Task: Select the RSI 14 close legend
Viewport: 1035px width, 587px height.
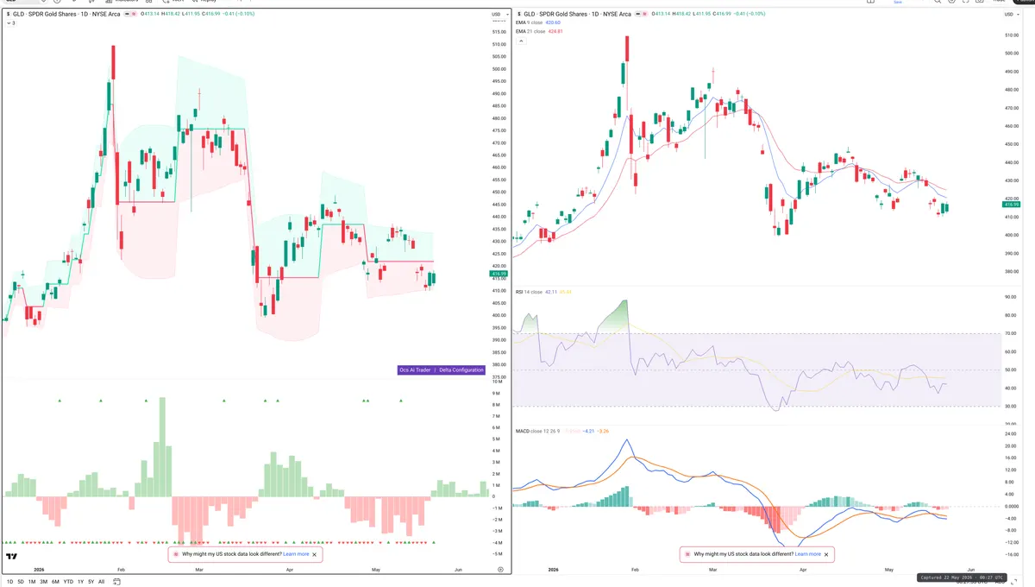Action: 529,293
